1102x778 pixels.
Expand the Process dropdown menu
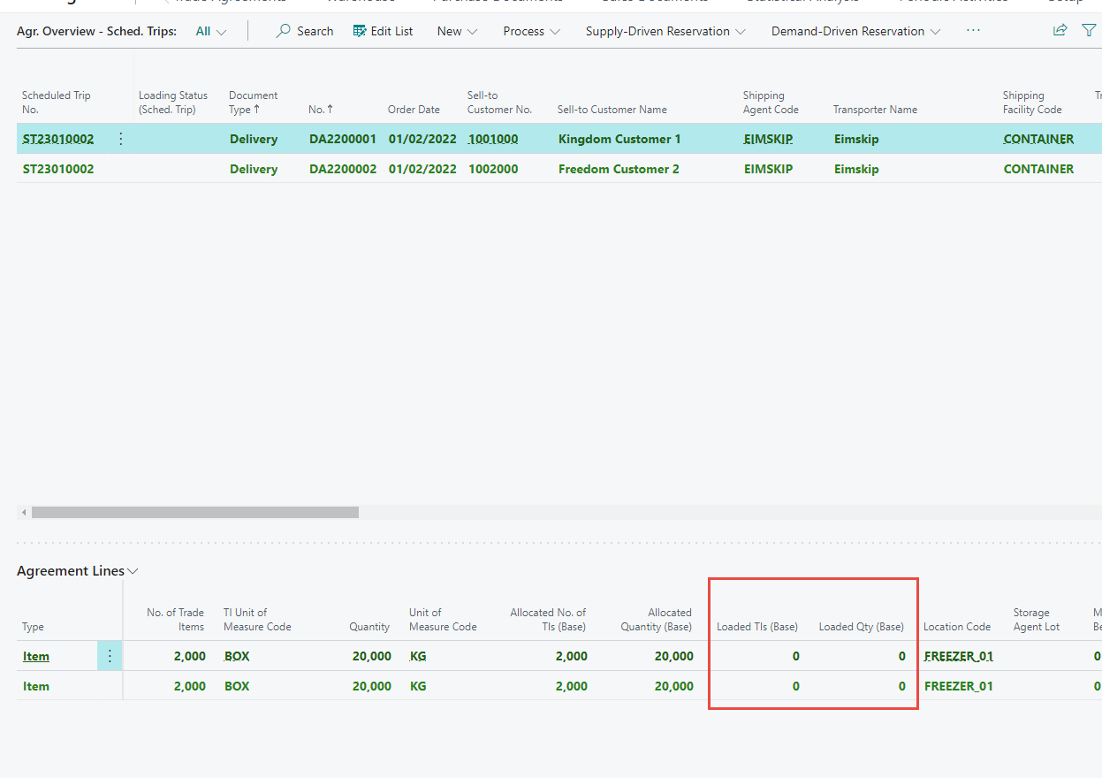(x=531, y=31)
